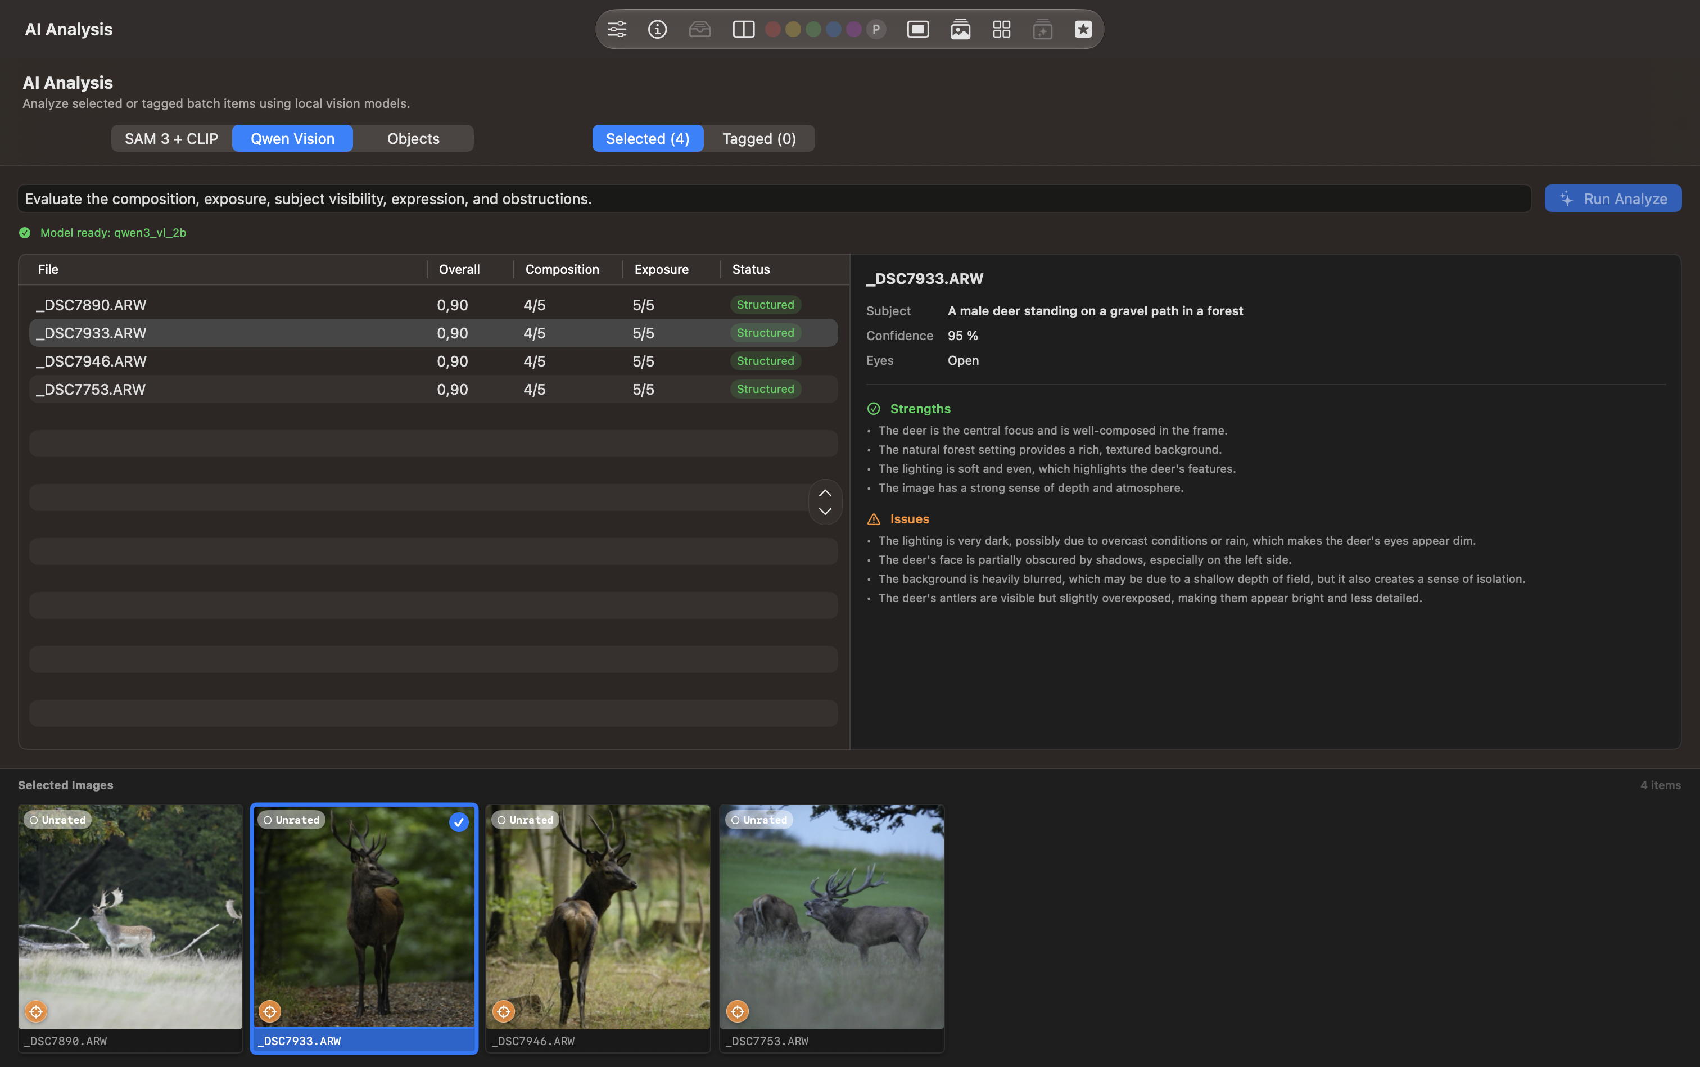This screenshot has height=1067, width=1700.
Task: Switch to the Objects tab
Action: point(414,138)
